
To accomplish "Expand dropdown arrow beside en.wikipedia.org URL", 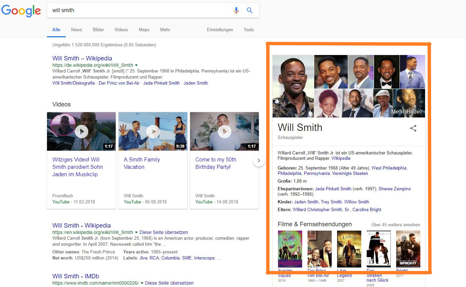I will click(136, 232).
